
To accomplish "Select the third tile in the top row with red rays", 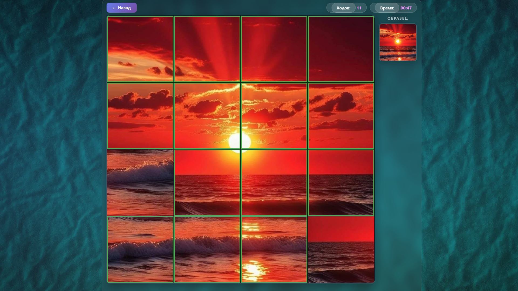I will pyautogui.click(x=274, y=49).
